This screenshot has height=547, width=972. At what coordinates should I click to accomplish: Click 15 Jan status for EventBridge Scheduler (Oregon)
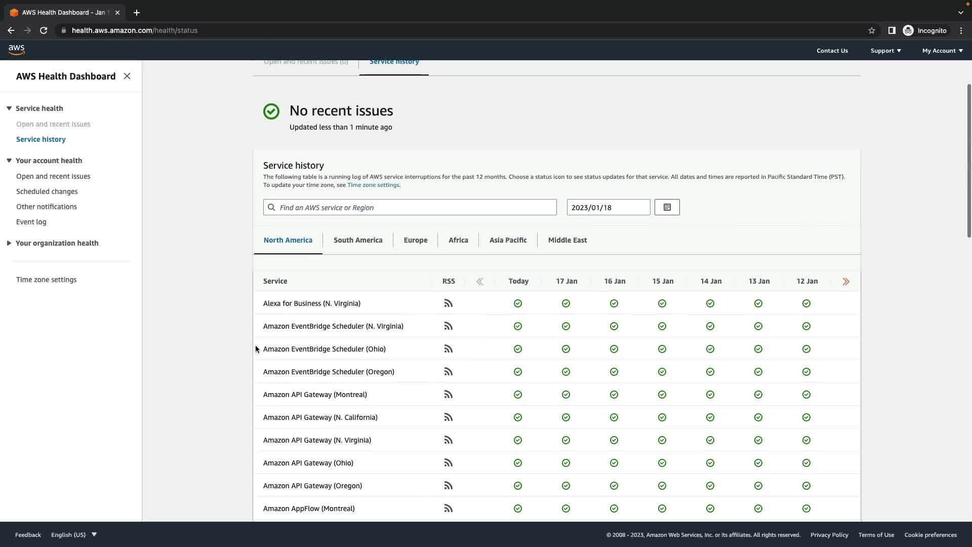(x=662, y=372)
